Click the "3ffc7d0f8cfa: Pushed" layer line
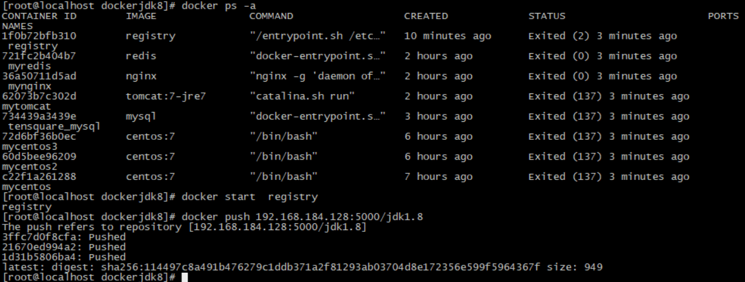745x282 pixels. coord(64,237)
